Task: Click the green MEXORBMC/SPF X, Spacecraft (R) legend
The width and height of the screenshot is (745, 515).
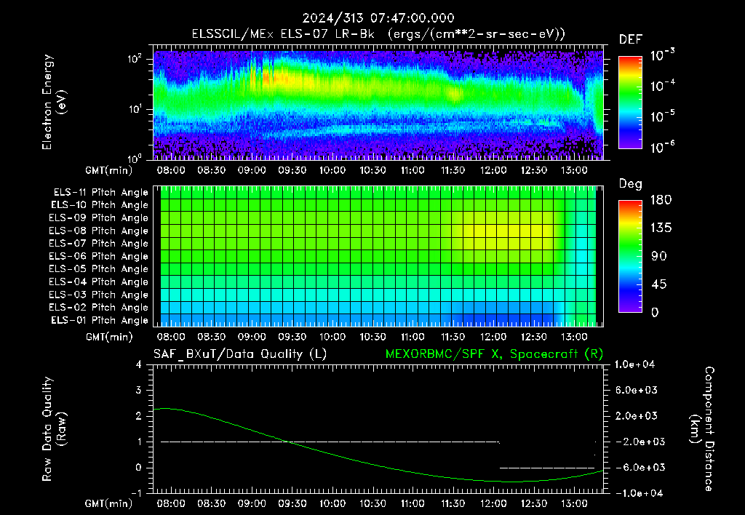Action: [494, 354]
